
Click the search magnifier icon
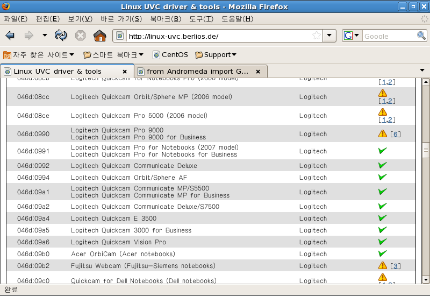click(x=421, y=36)
